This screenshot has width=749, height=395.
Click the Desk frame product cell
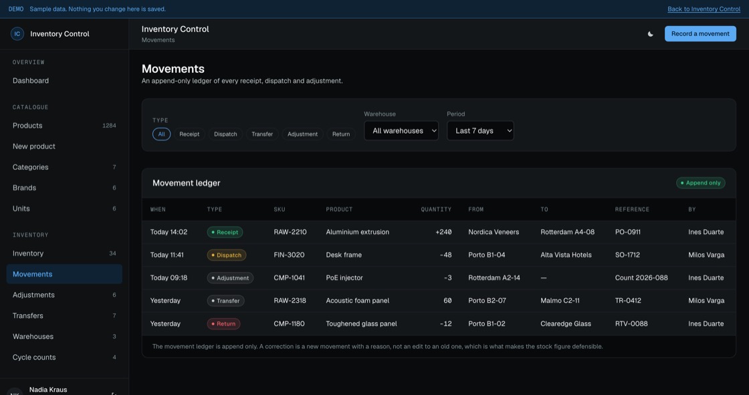(x=344, y=255)
